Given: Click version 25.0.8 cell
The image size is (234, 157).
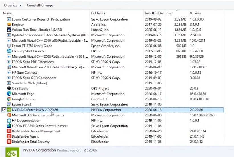Looking at the screenshot, I should [x=194, y=89].
